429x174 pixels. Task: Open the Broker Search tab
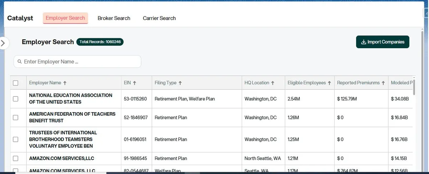tap(114, 18)
